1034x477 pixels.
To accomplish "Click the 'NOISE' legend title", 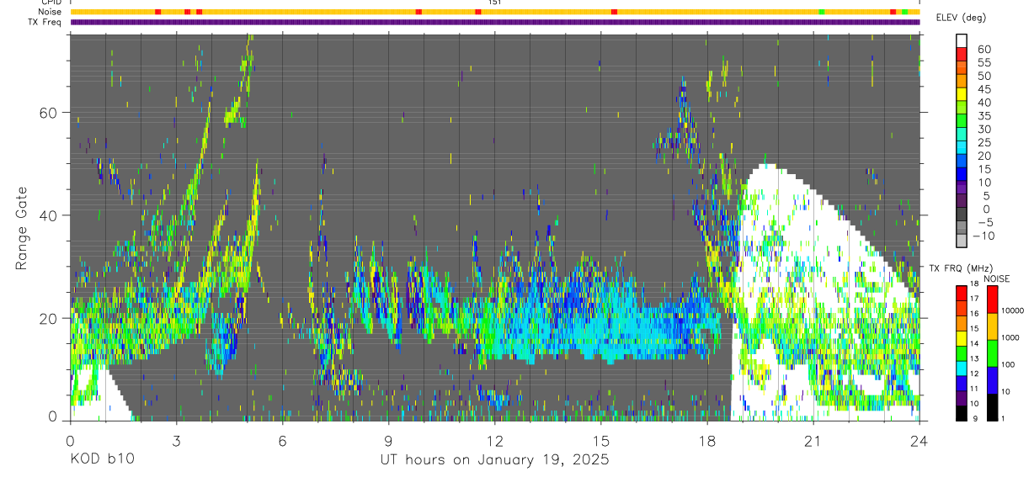I will coord(997,278).
